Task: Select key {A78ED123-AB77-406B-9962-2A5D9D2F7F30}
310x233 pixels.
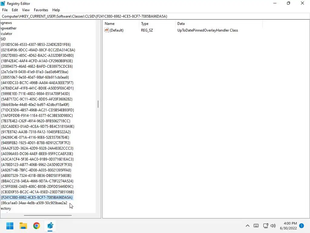Action: coord(37,164)
